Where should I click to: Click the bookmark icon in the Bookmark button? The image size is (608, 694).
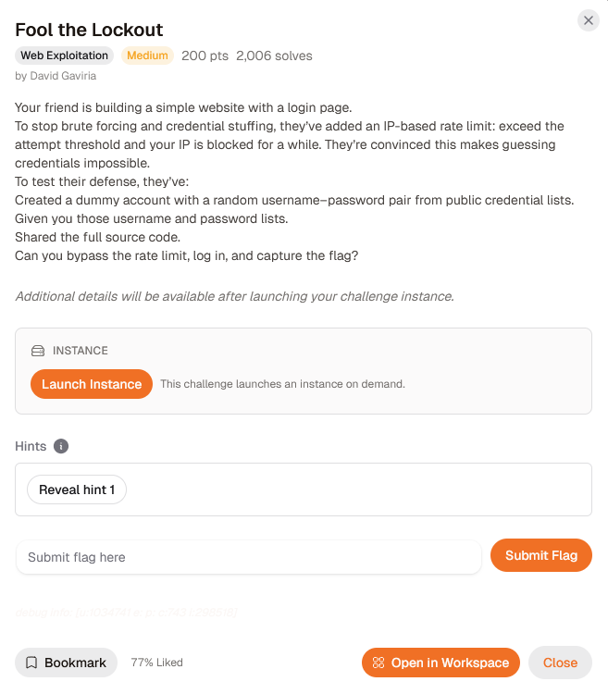click(31, 663)
